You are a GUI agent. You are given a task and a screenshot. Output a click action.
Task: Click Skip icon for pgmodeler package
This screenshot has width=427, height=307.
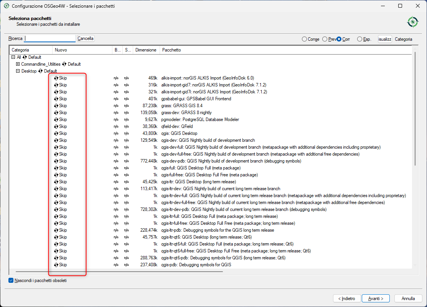(56, 120)
